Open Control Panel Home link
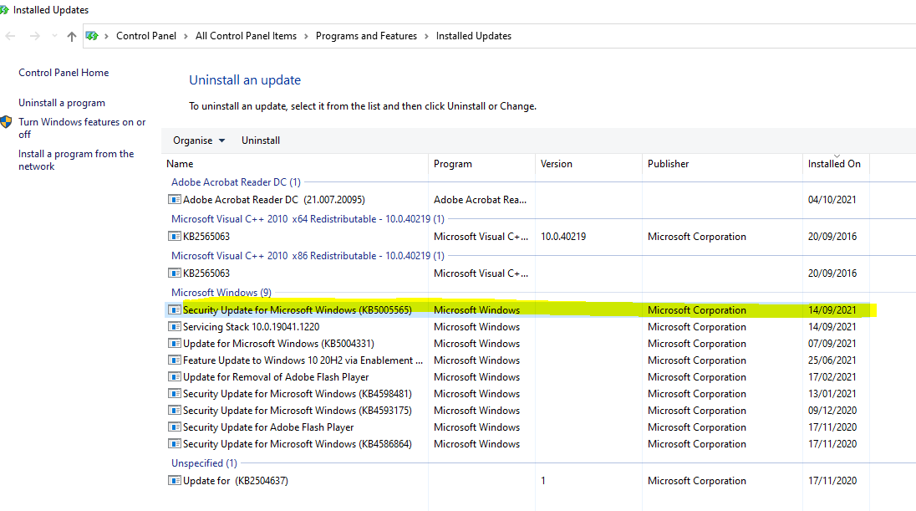916x511 pixels. (x=64, y=73)
